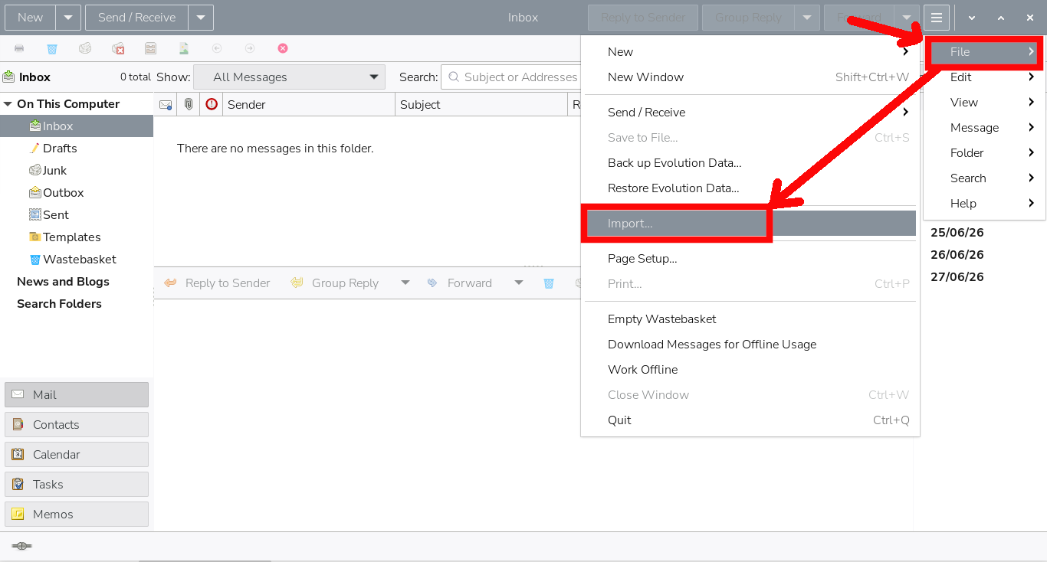Viewport: 1047px width, 562px height.
Task: Open the New button dropdown arrow
Action: (x=68, y=18)
